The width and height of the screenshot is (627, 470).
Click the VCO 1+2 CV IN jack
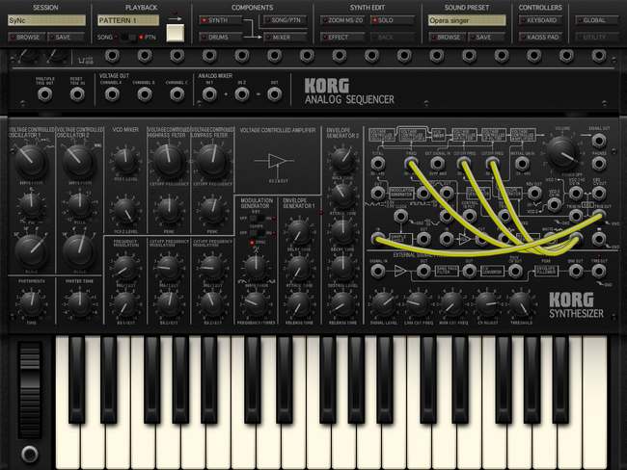(576, 194)
